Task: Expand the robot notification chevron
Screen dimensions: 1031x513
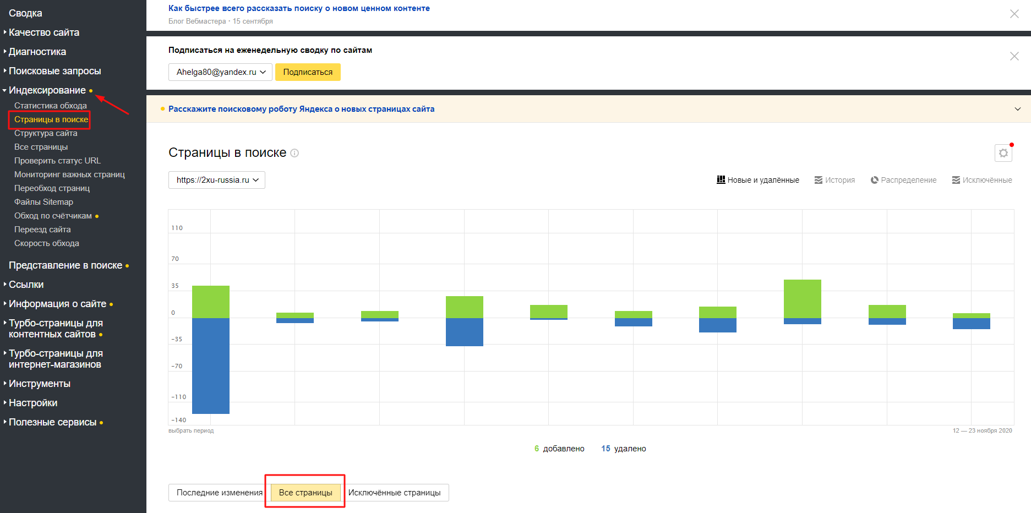Action: [1018, 109]
